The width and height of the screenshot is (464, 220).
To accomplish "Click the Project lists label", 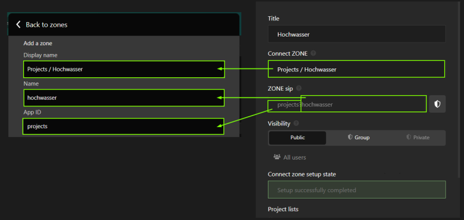I will coord(283,209).
